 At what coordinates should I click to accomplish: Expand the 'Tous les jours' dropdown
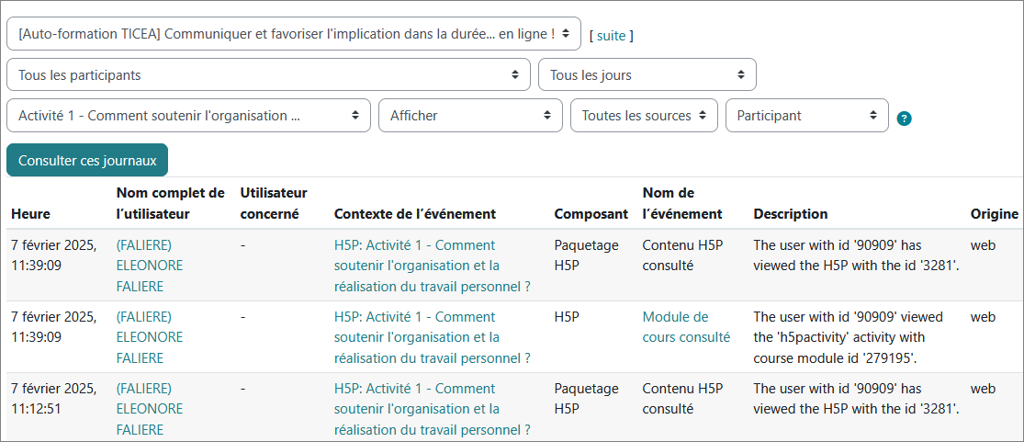[x=647, y=74]
